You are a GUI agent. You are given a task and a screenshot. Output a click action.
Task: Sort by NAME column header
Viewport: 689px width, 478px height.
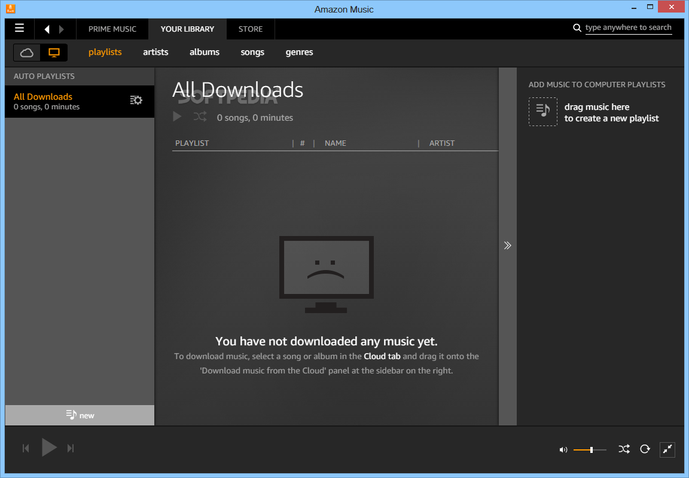pyautogui.click(x=336, y=143)
